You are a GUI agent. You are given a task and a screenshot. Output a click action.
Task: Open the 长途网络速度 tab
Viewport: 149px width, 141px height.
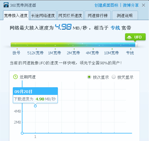(43, 16)
